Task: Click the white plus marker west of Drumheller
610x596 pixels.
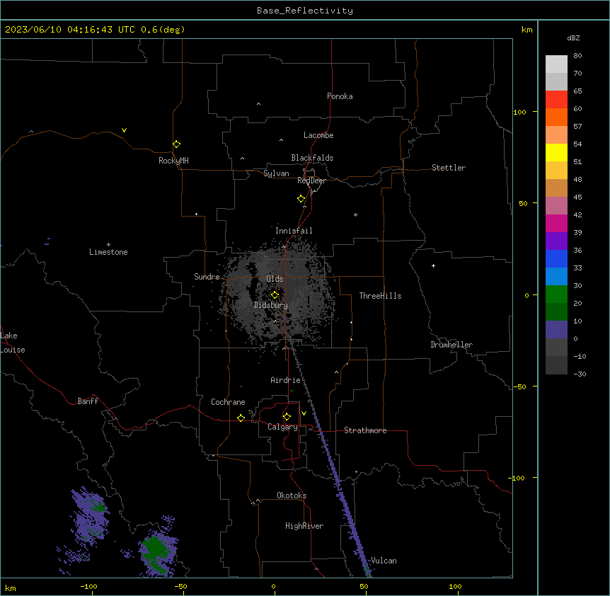Action: (x=433, y=265)
